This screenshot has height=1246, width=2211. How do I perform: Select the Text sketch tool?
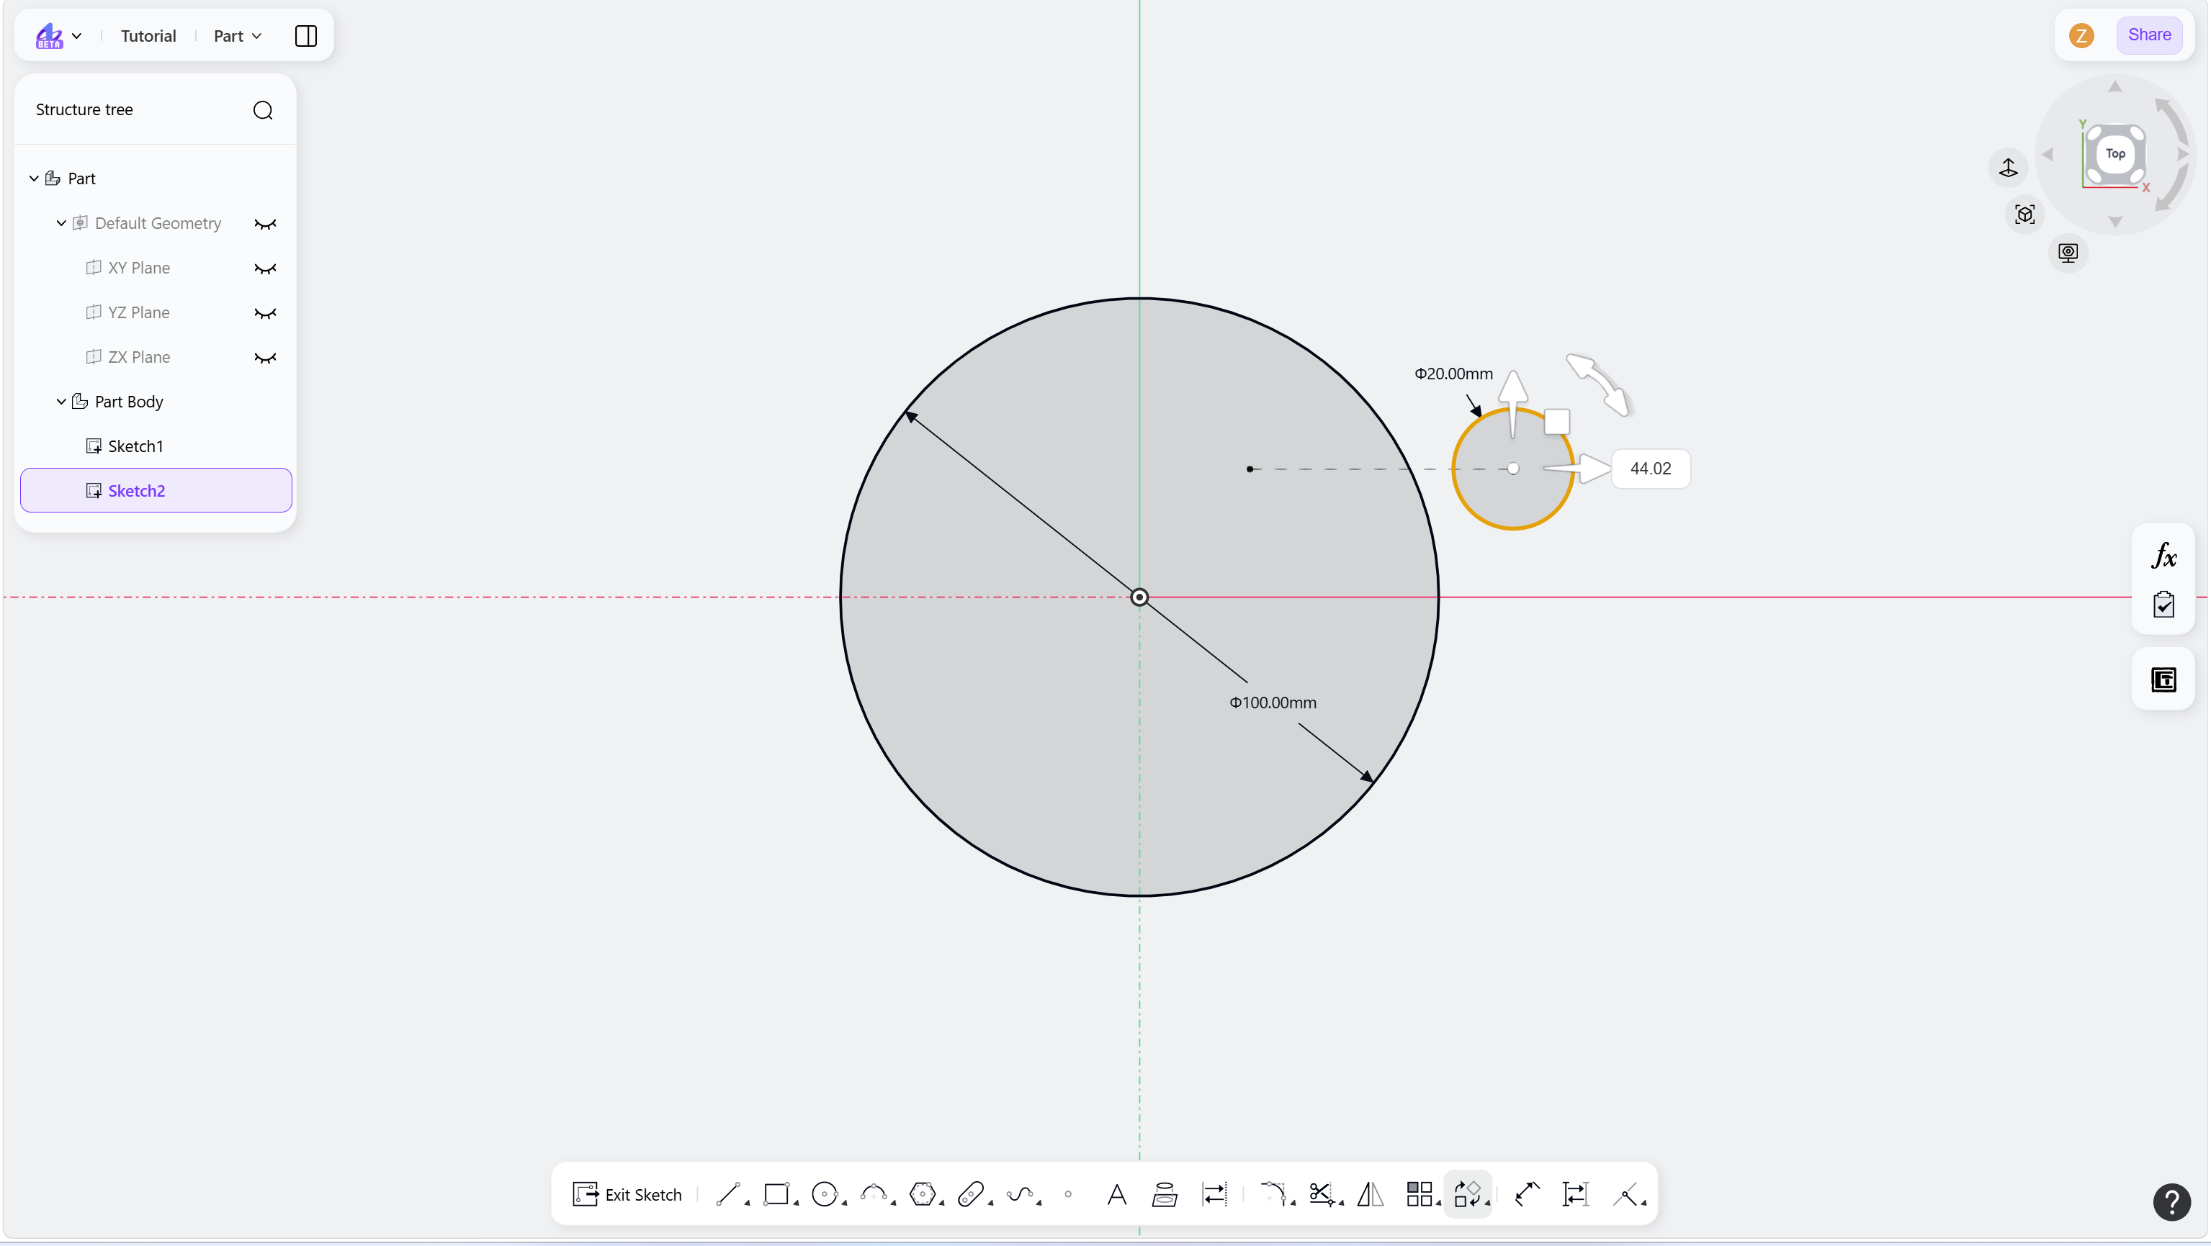[1116, 1193]
